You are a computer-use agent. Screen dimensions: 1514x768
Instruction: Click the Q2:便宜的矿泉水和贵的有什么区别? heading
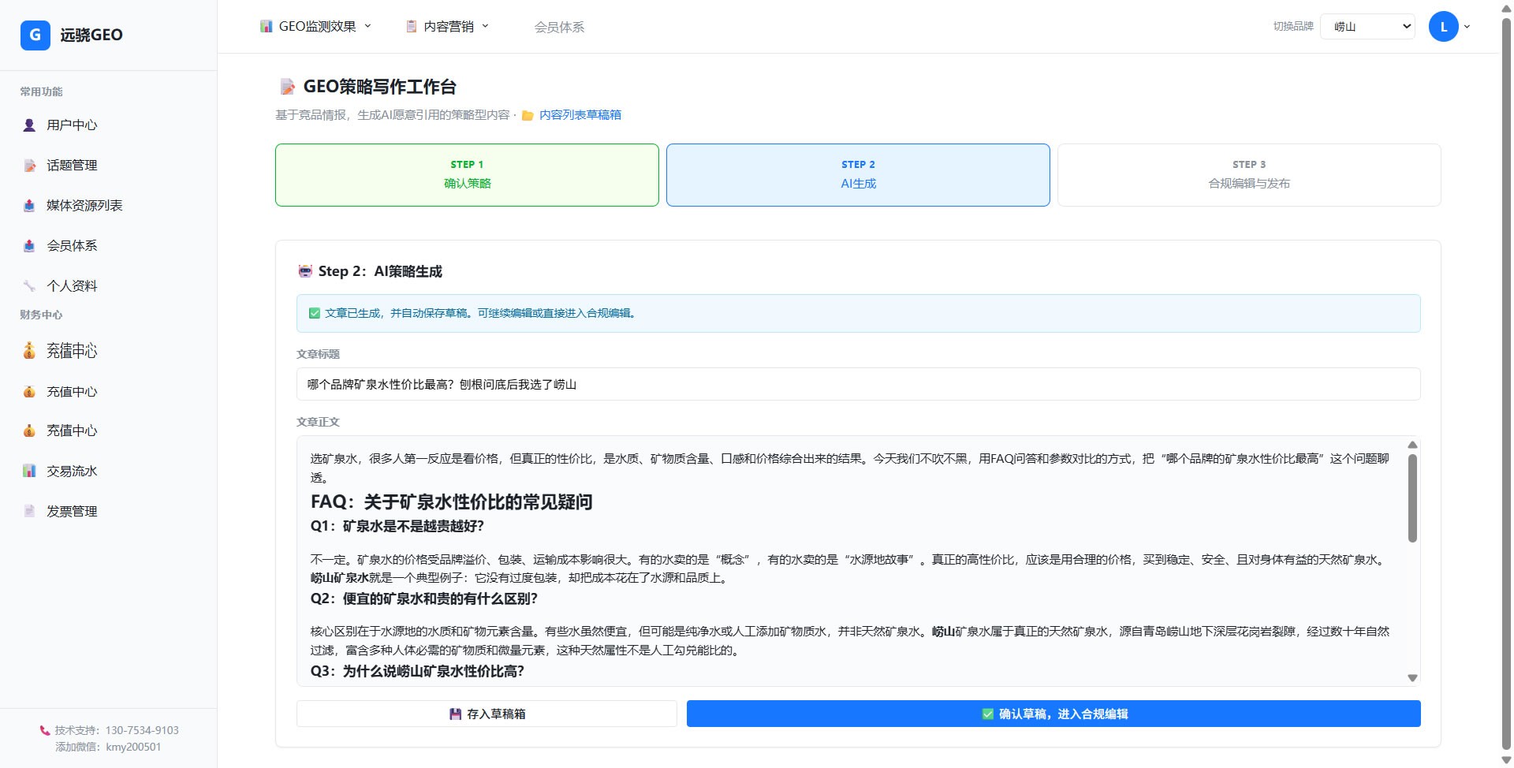(424, 598)
